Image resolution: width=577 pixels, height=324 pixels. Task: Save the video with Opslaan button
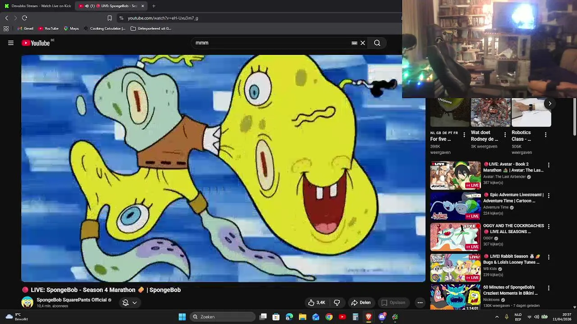393,302
